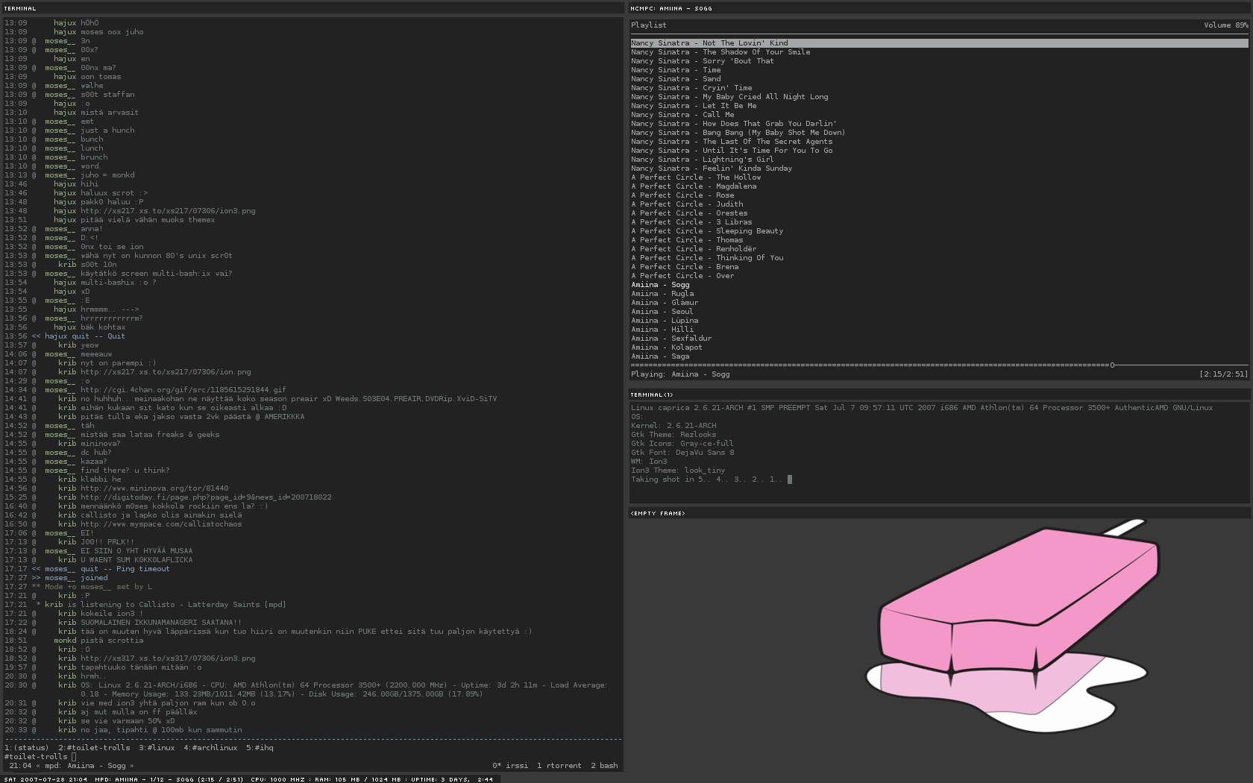Select Nancy Sinatra - Bang Bang track
Image resolution: width=1253 pixels, height=783 pixels.
click(x=738, y=133)
